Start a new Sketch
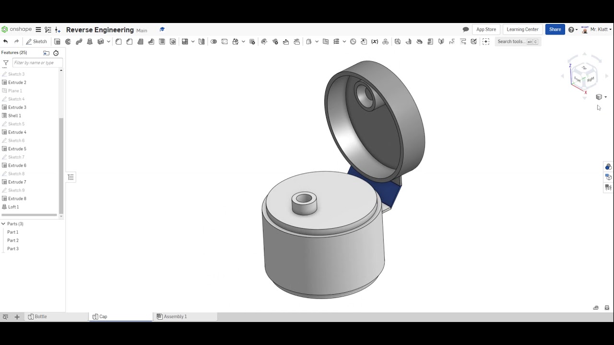The image size is (614, 345). point(36,42)
